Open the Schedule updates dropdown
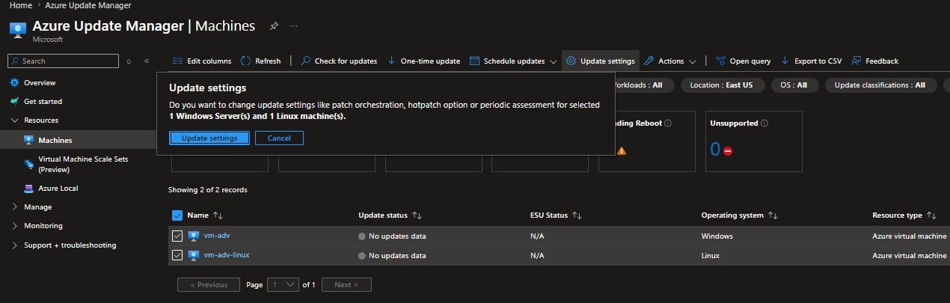The image size is (950, 303). point(552,61)
